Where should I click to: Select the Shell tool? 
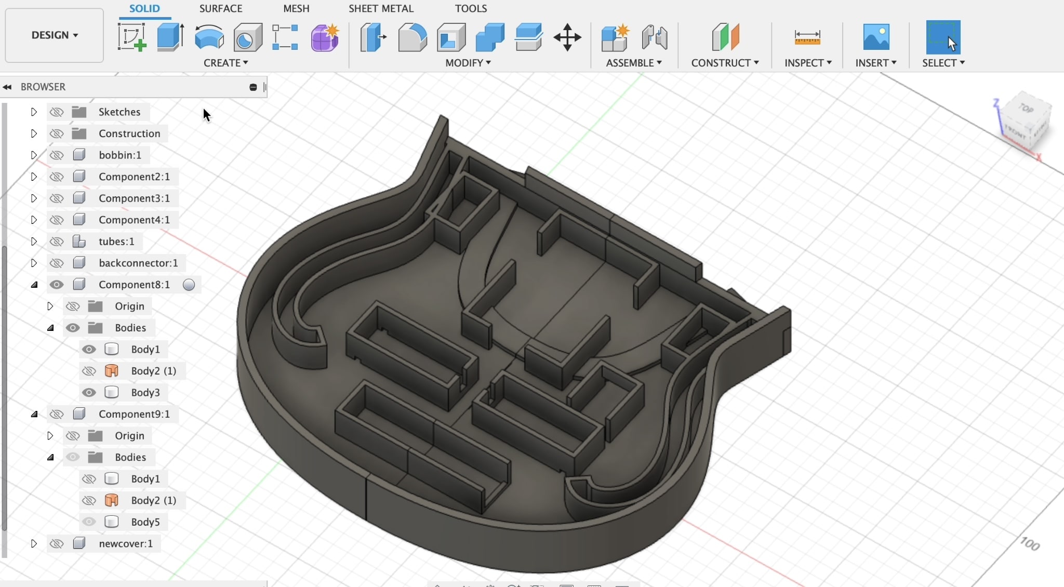pos(451,37)
